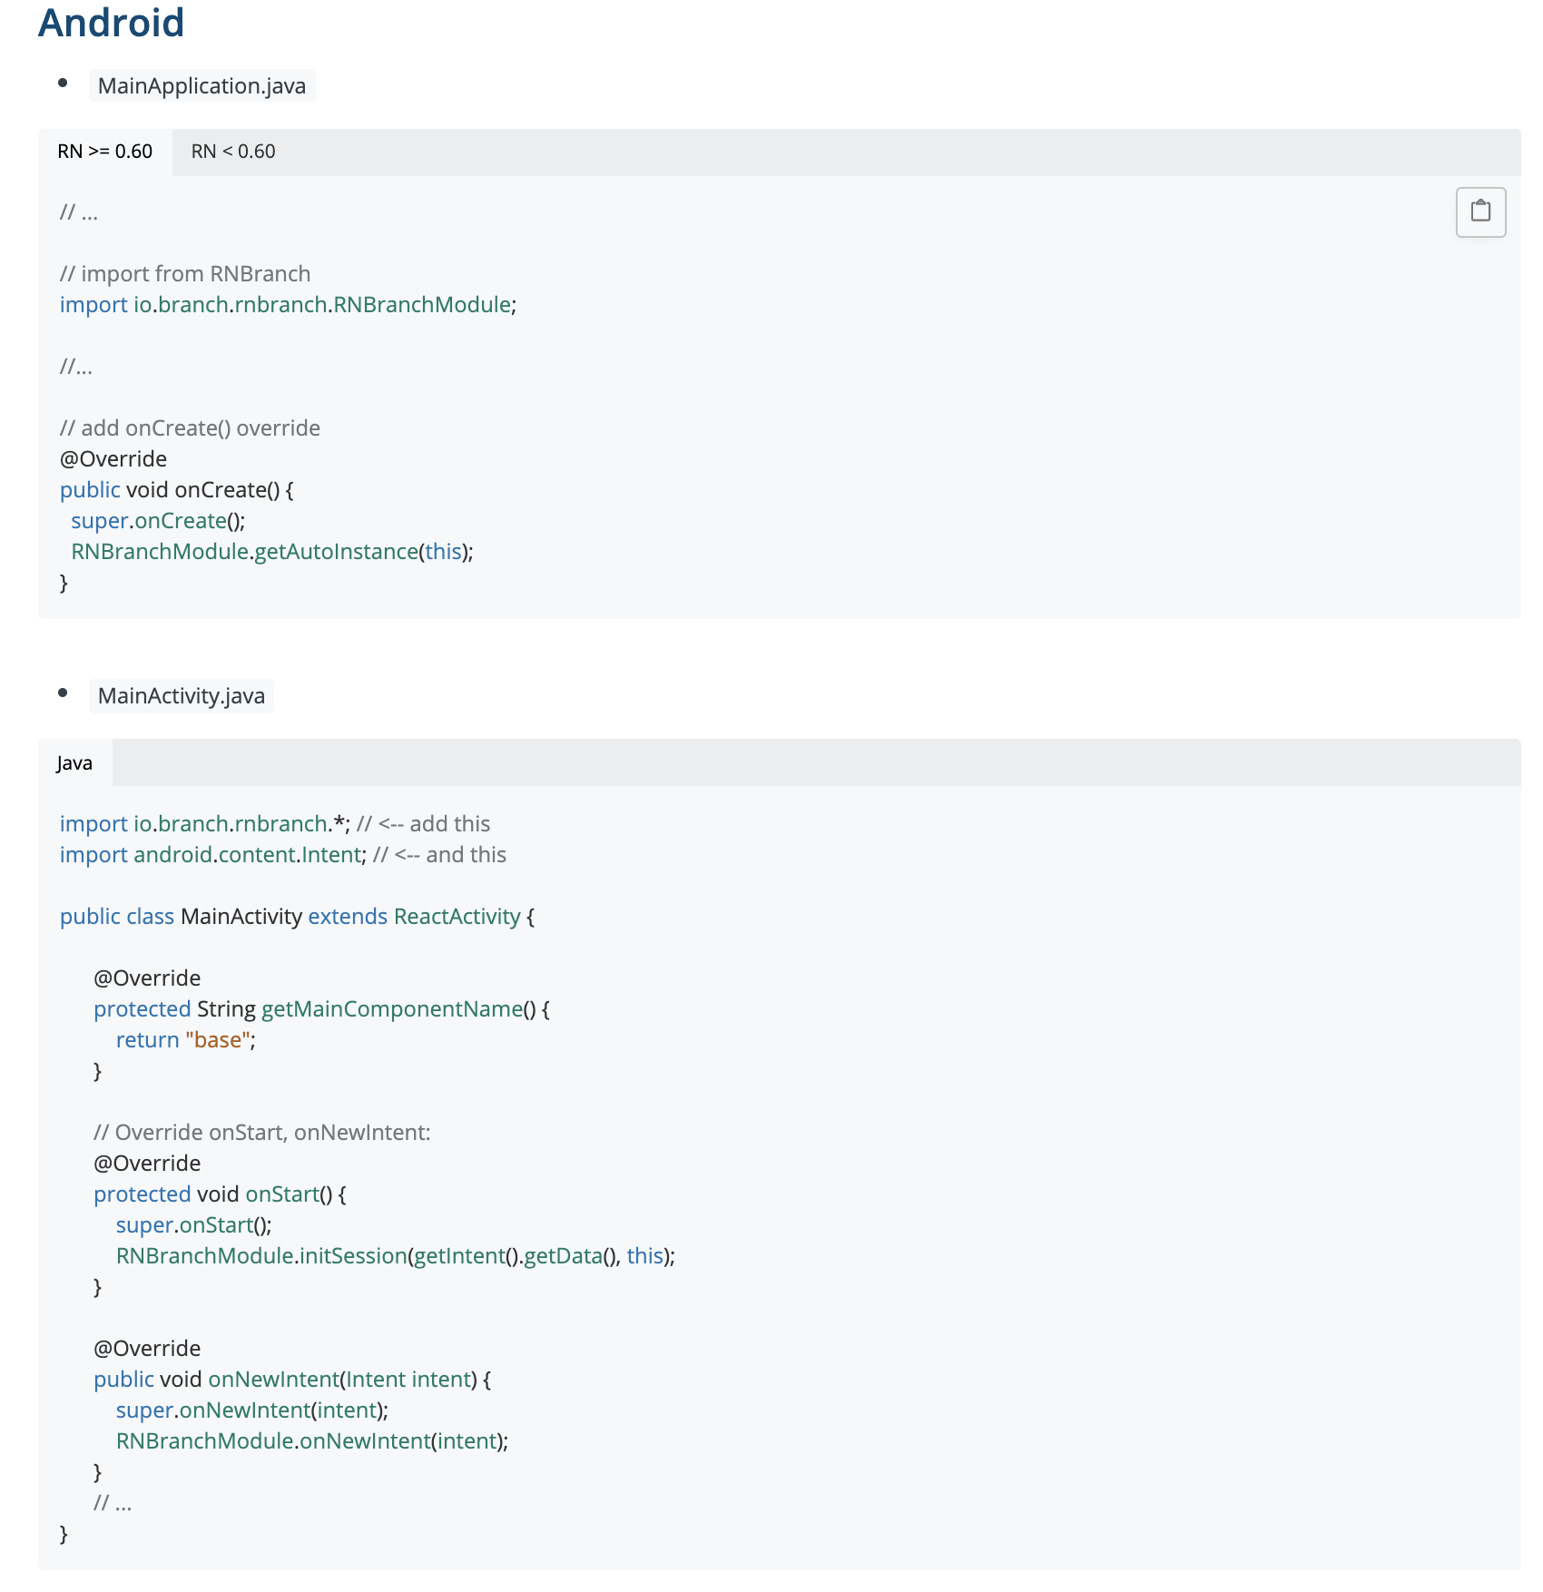Click the android.content.Intent import line
This screenshot has height=1592, width=1543.
[209, 854]
